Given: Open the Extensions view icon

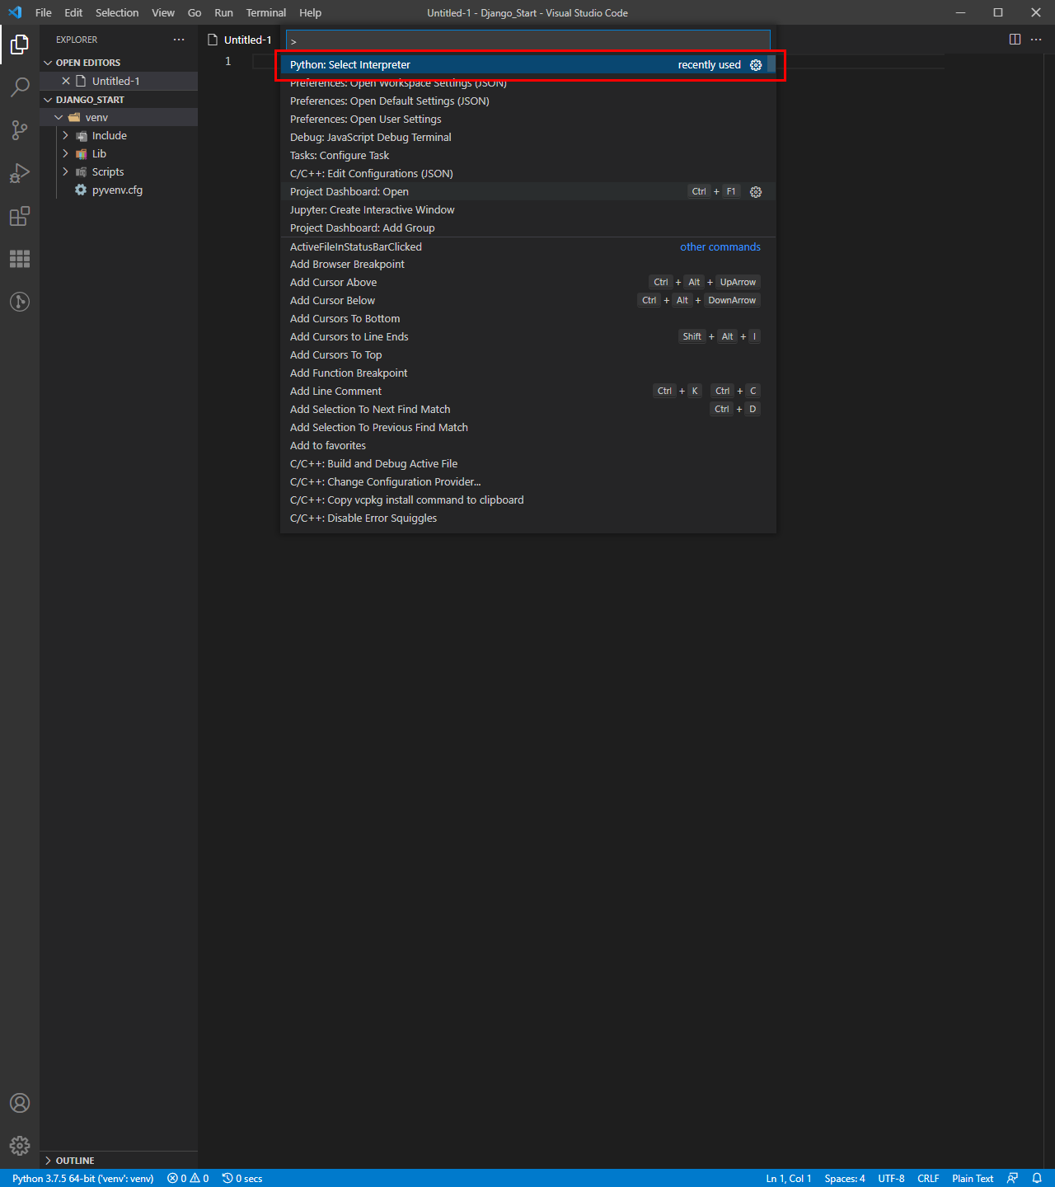Looking at the screenshot, I should coord(20,216).
